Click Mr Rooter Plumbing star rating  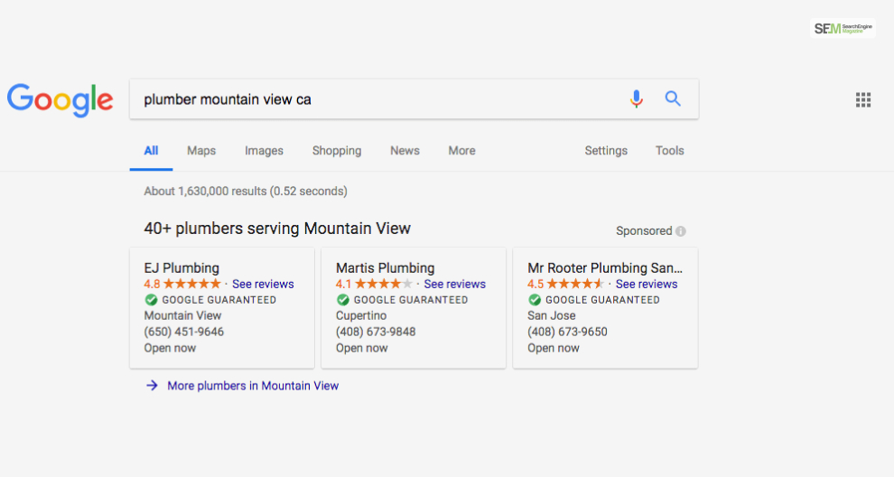point(575,284)
